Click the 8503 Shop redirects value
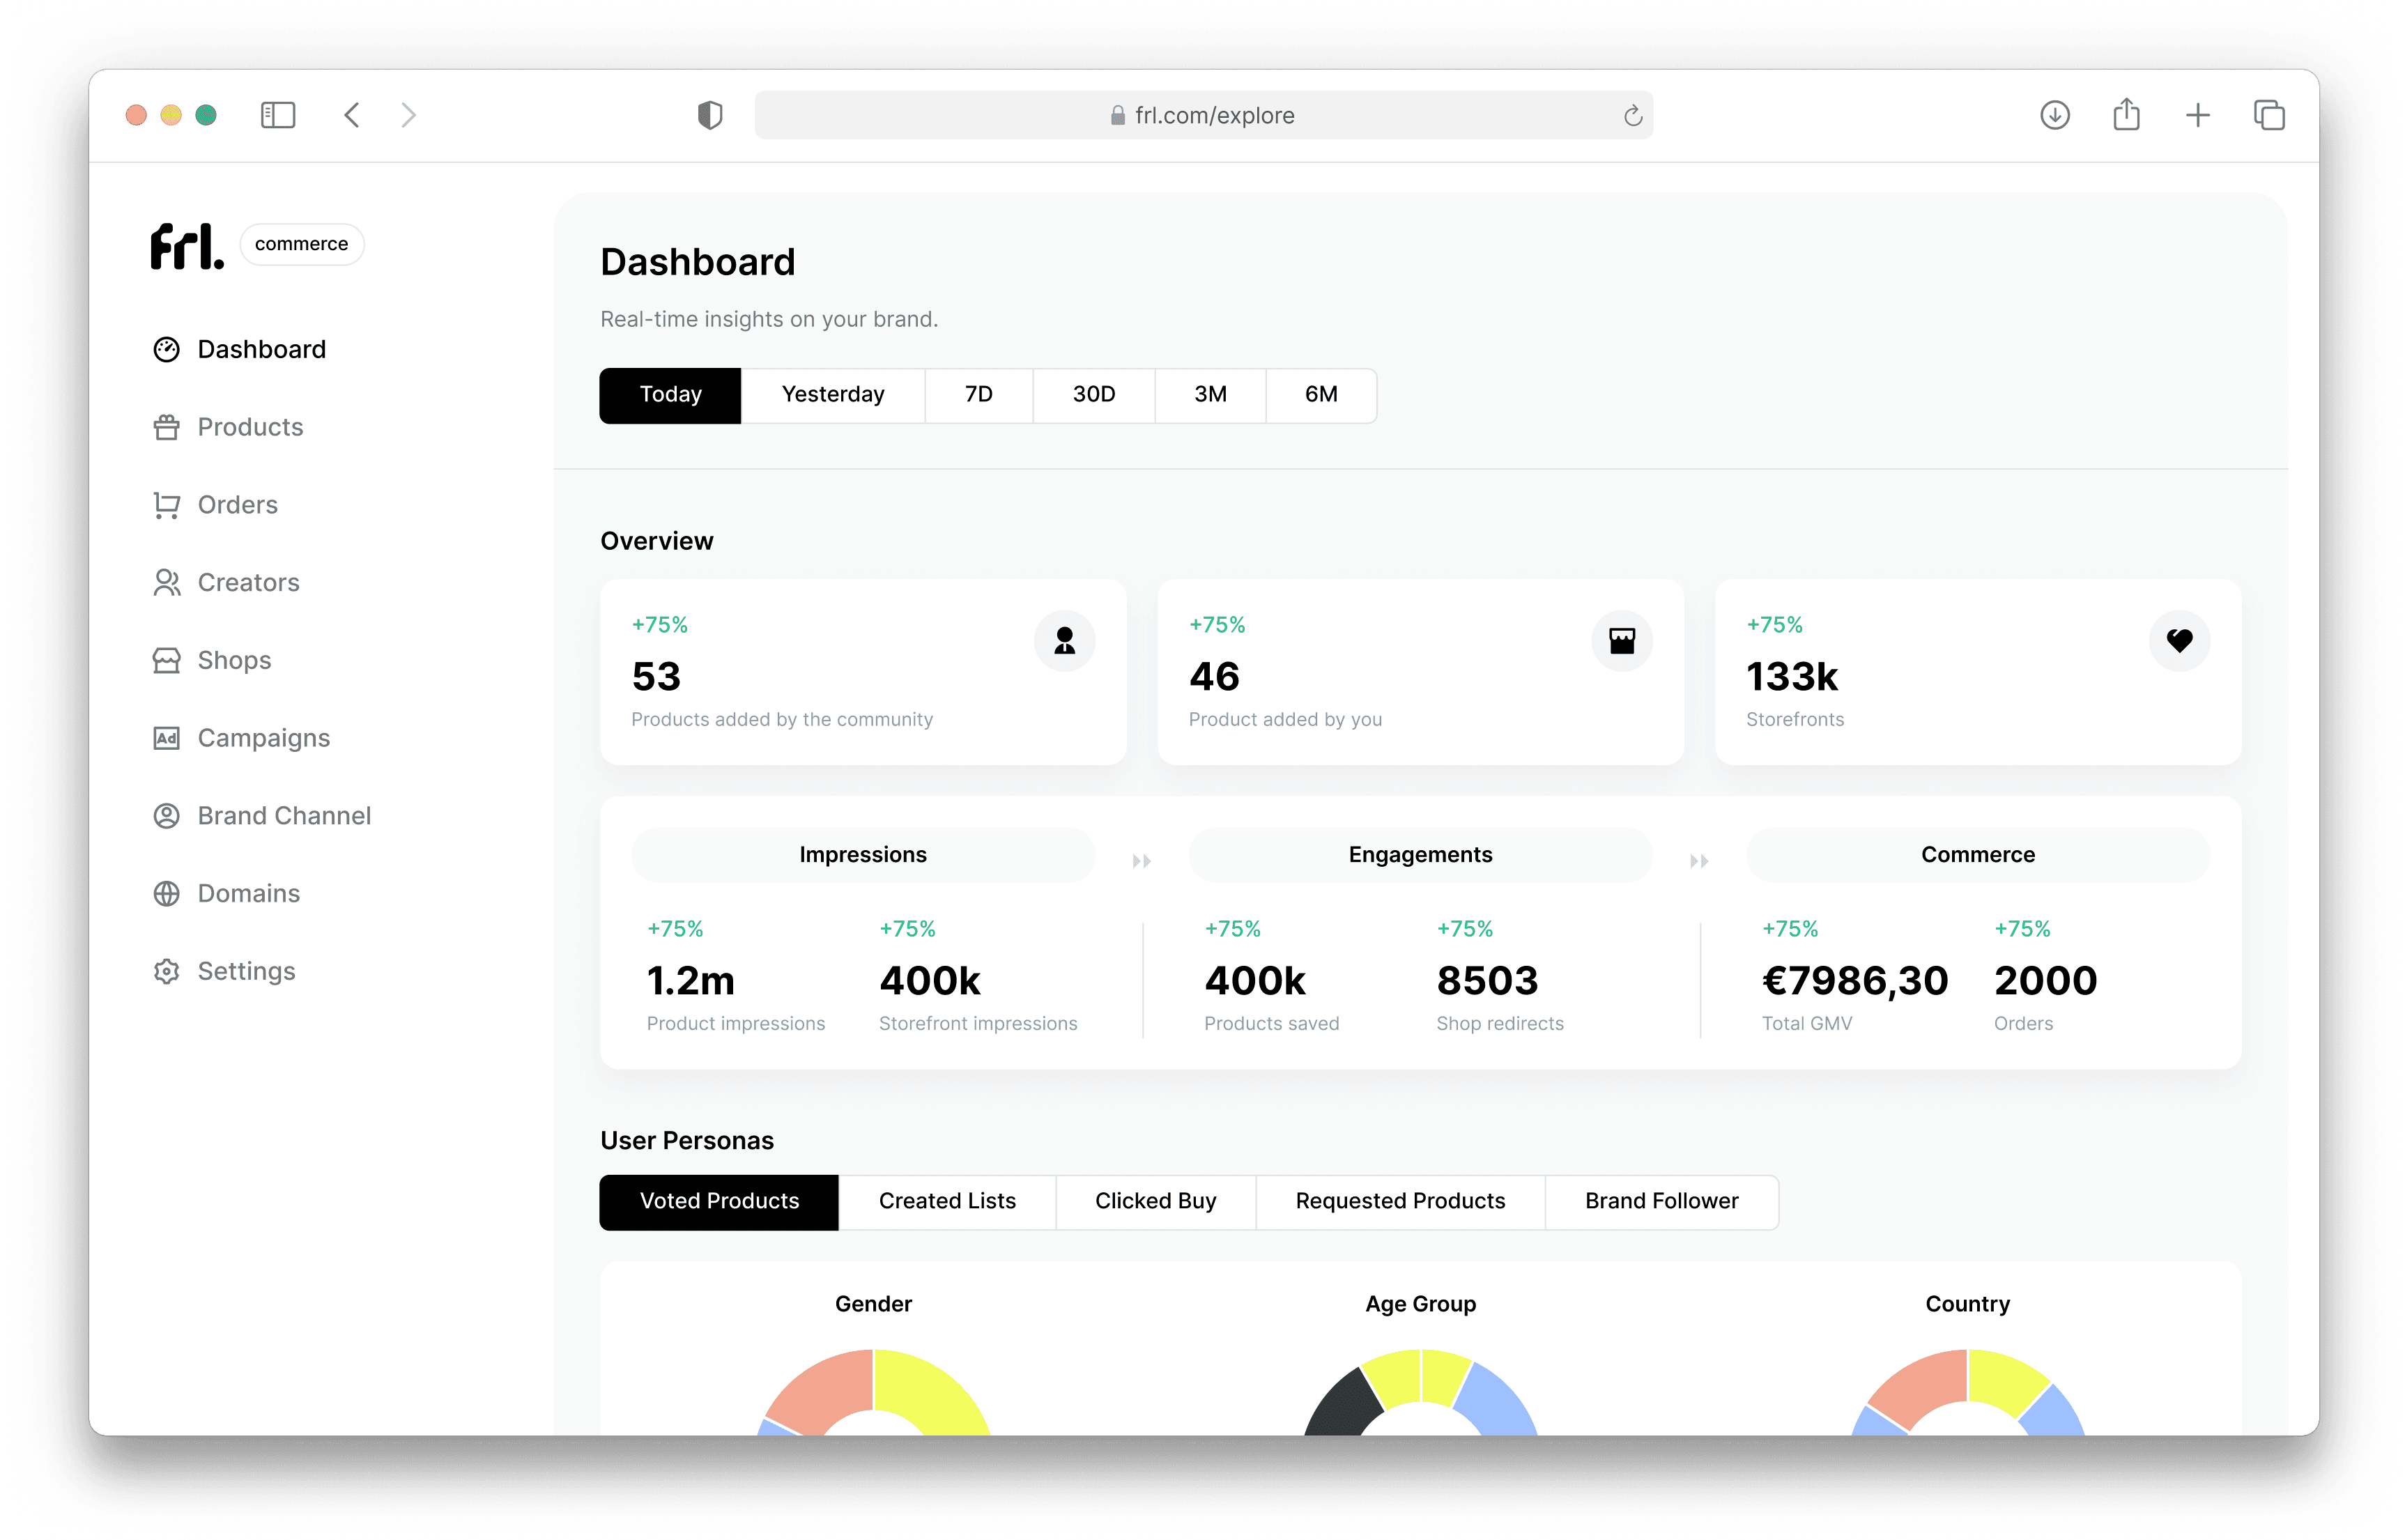The height and width of the screenshot is (1540, 2405). tap(1487, 981)
